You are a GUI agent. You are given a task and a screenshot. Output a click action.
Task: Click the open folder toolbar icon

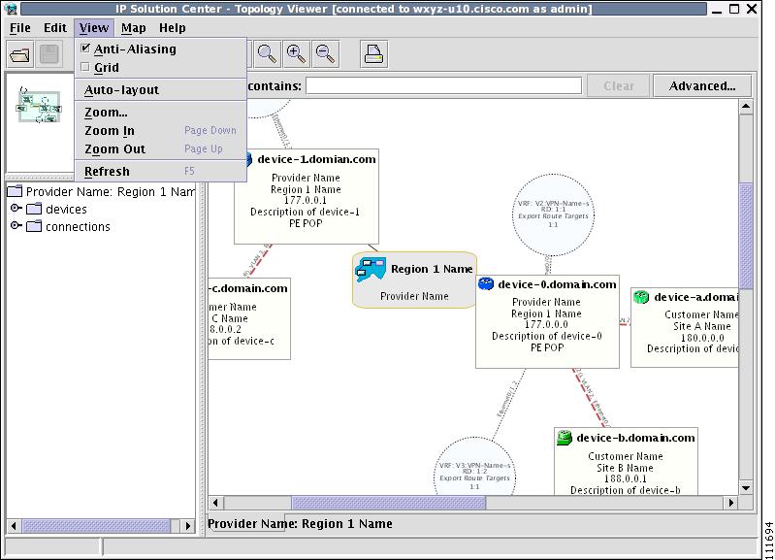19,54
